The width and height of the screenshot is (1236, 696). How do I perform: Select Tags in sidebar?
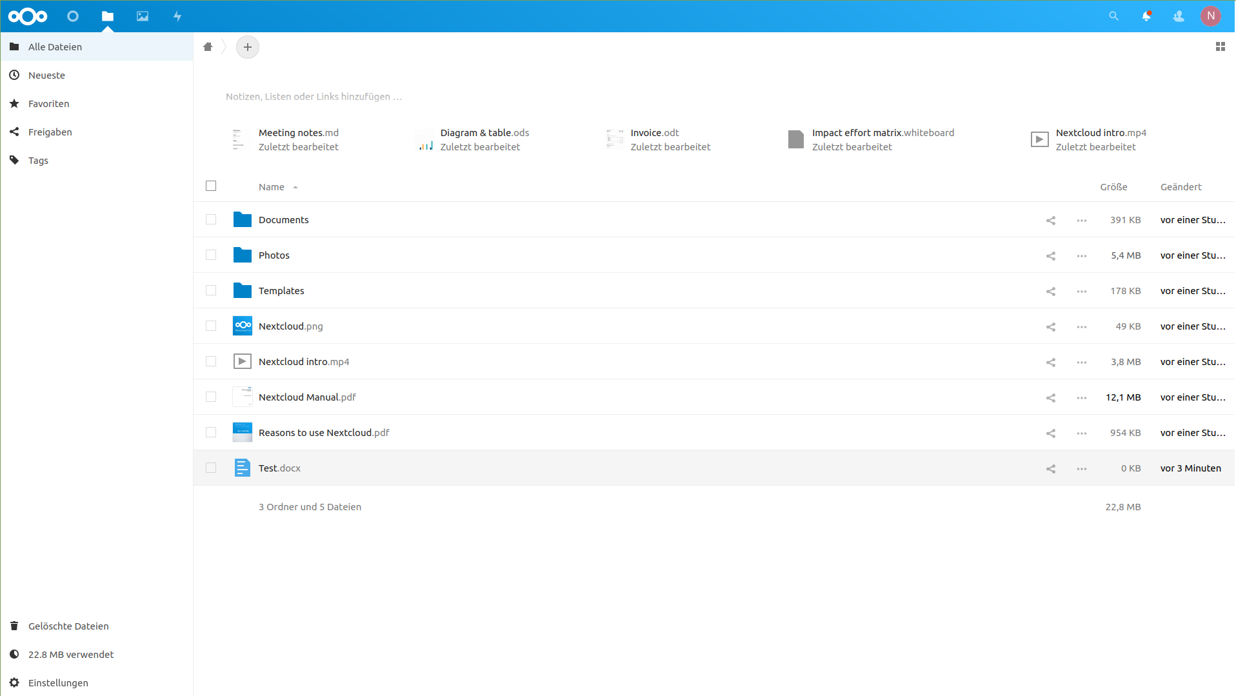[97, 160]
